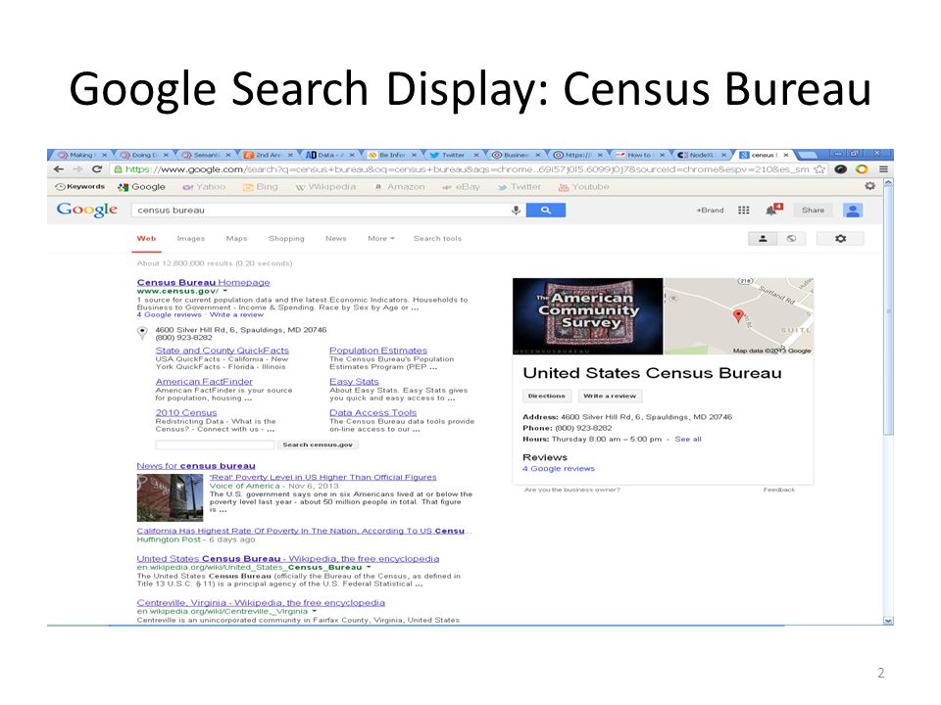Open Census Bureau Homepage result

204,282
